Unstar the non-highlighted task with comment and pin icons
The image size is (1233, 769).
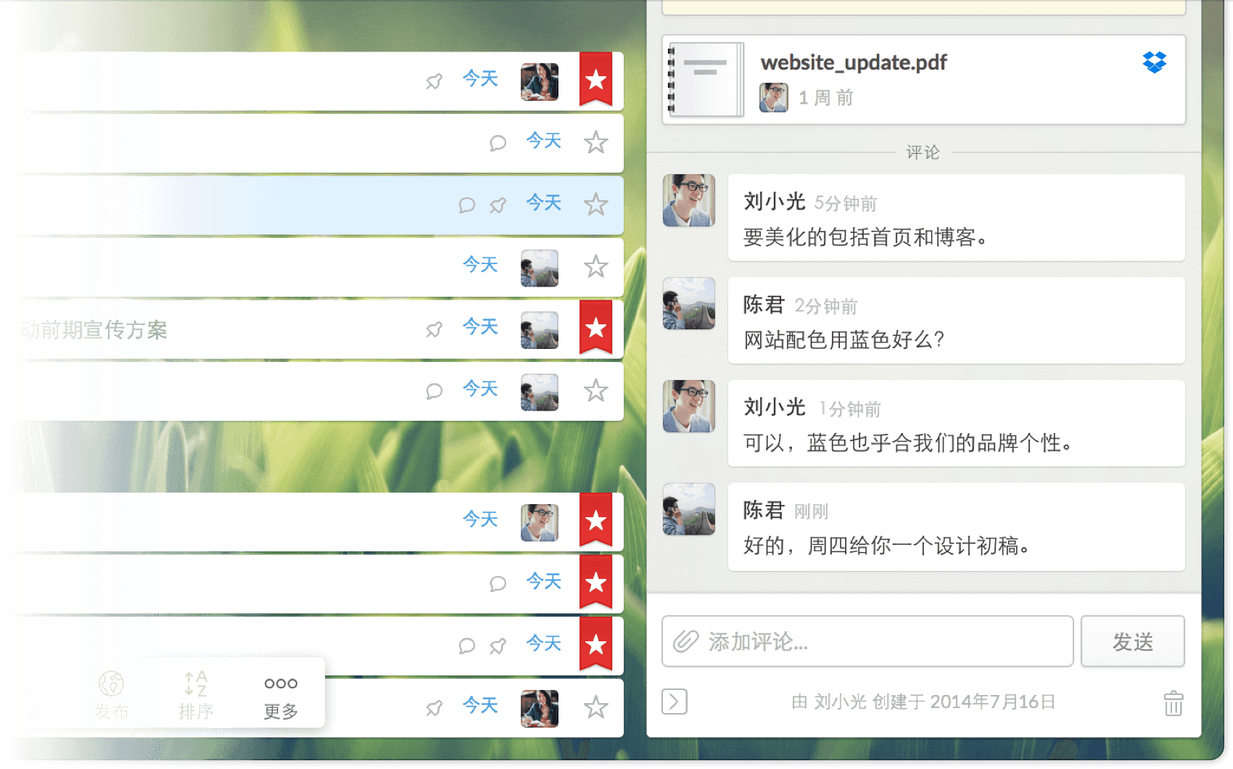click(x=596, y=644)
